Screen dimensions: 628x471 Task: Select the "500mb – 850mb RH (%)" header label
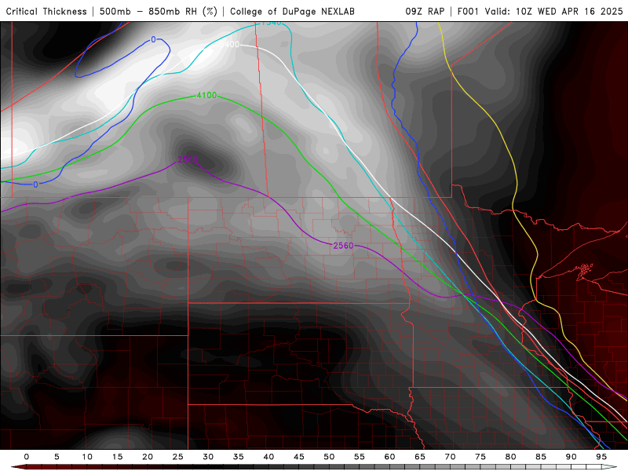tap(159, 11)
